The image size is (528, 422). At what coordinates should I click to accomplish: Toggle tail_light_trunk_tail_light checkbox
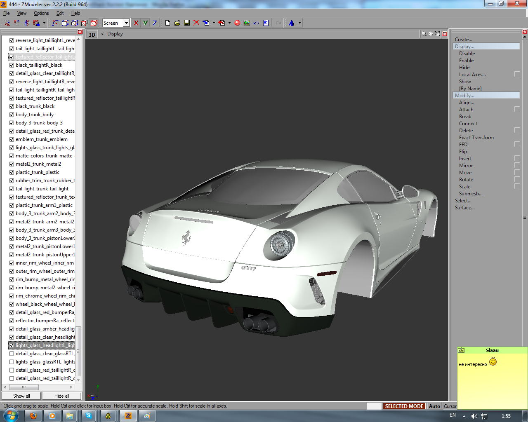12,189
